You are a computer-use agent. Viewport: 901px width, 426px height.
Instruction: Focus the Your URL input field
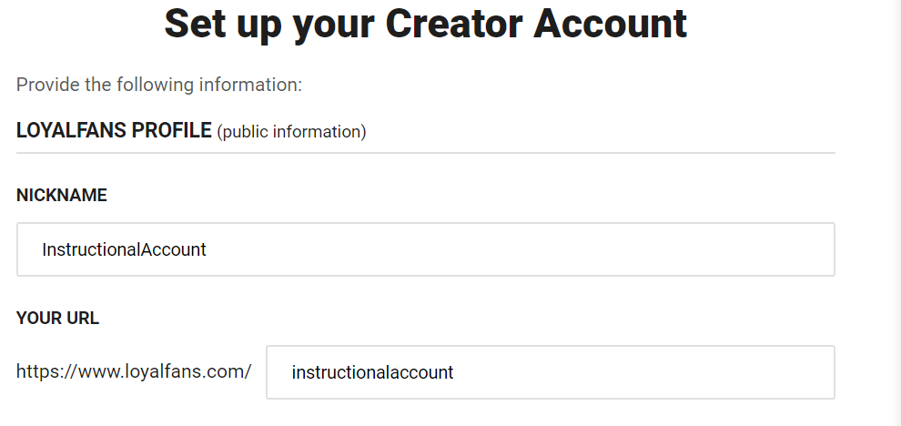550,372
